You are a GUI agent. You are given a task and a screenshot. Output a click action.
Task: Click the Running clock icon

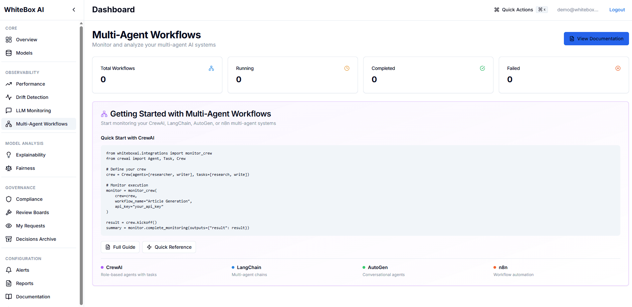347,68
